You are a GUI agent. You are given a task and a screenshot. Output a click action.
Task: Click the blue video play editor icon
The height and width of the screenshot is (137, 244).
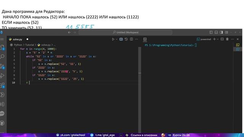coord(121,39)
